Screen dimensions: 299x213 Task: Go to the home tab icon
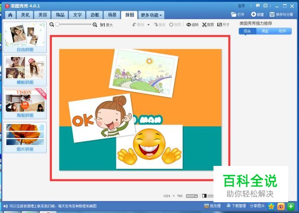point(10,15)
